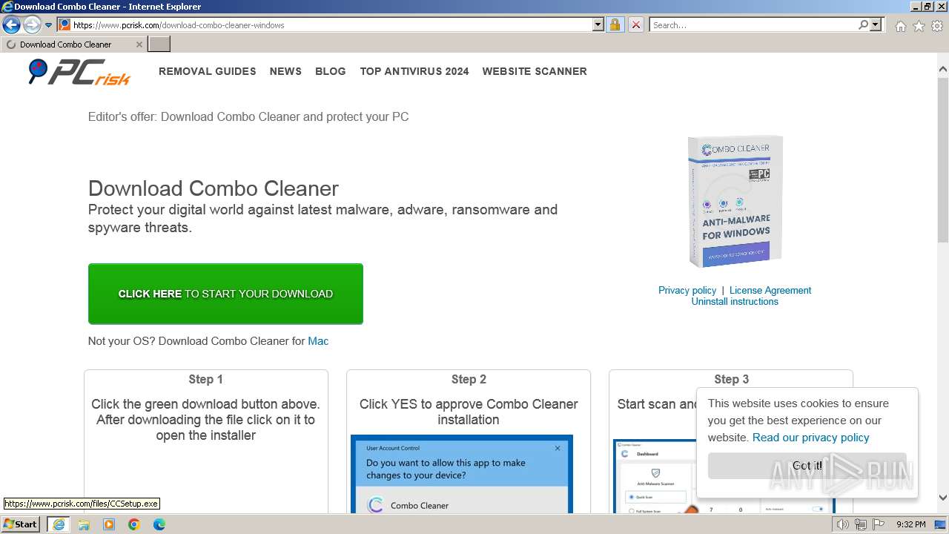Open the Privacy policy link
949x534 pixels.
coord(687,290)
